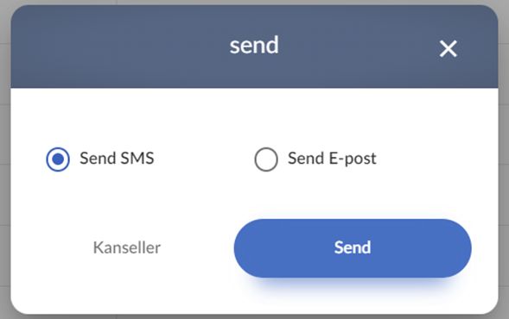The image size is (509, 319).
Task: Switch delivery method to E-post
Action: (x=266, y=159)
